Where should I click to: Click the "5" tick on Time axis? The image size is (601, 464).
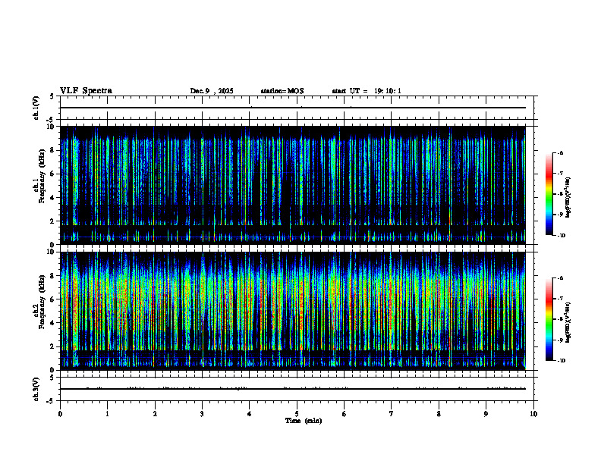(297, 414)
